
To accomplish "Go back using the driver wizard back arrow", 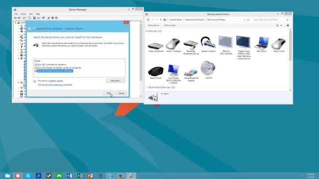I will [x=29, y=29].
